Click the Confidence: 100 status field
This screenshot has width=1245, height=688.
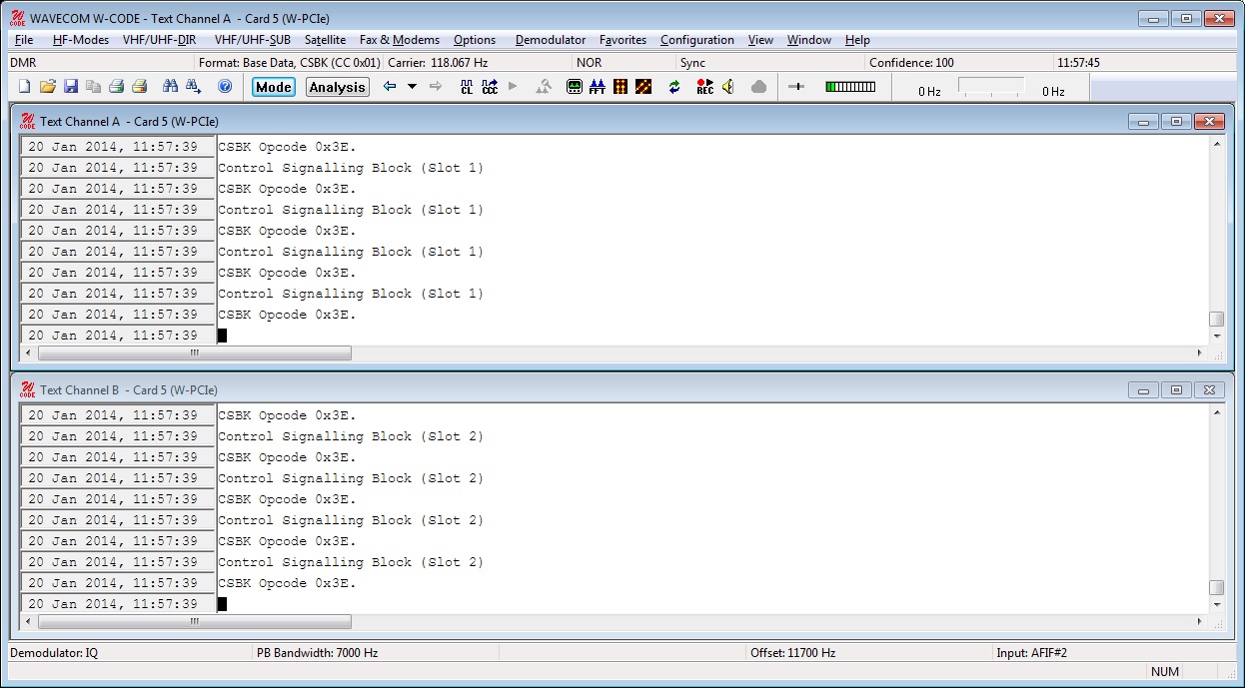(x=959, y=62)
